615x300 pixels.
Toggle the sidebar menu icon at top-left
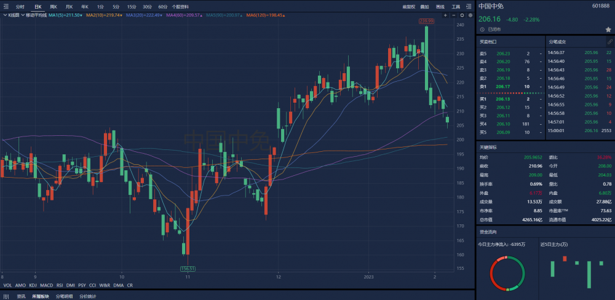point(6,6)
